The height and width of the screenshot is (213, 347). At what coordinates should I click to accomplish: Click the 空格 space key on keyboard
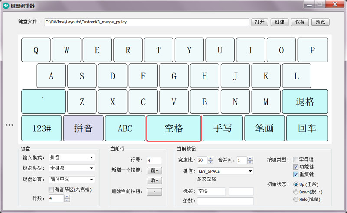click(x=173, y=128)
